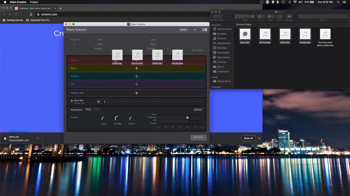The image size is (350, 196).
Task: Open Applications in Finder sidebar
Action: coord(222,43)
